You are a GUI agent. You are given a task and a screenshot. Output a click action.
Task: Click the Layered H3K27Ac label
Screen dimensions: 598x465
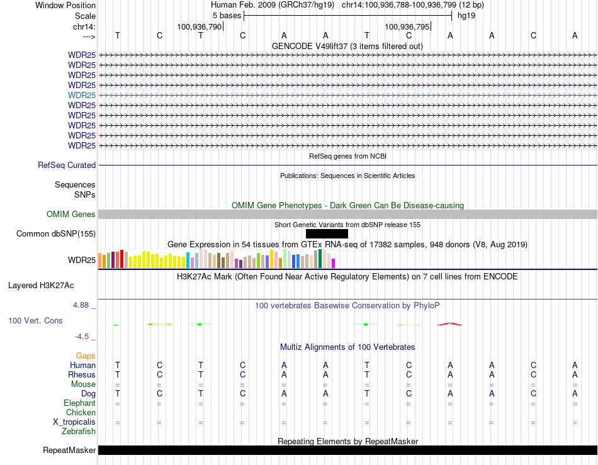click(41, 285)
